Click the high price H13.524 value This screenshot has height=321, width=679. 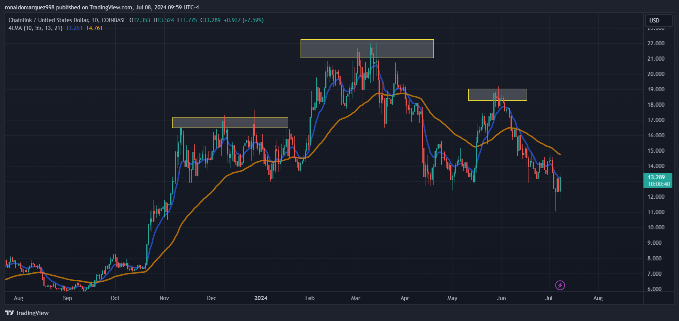pyautogui.click(x=164, y=20)
